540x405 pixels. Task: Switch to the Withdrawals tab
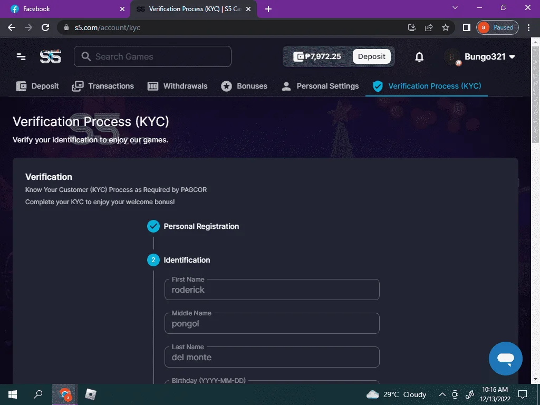pos(177,86)
